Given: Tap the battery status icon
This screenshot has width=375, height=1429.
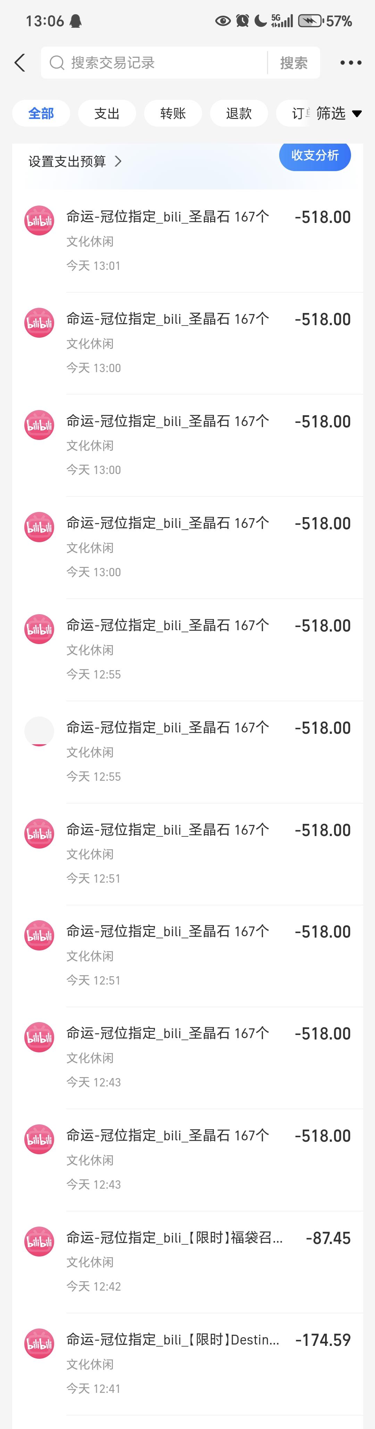Looking at the screenshot, I should click(311, 21).
